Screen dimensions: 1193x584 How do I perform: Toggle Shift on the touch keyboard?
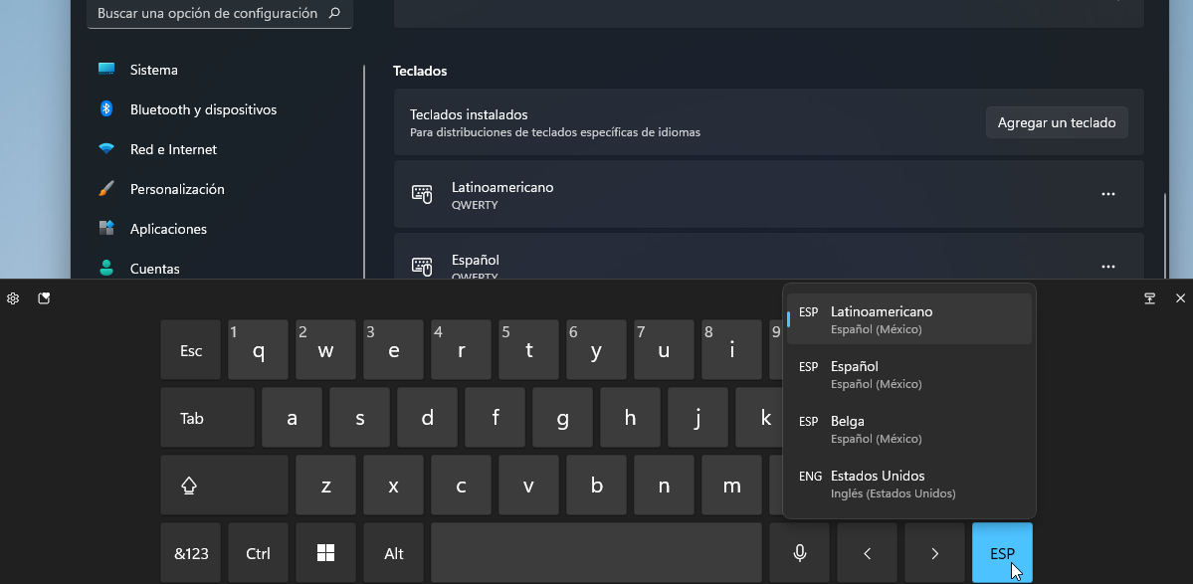[x=224, y=485]
